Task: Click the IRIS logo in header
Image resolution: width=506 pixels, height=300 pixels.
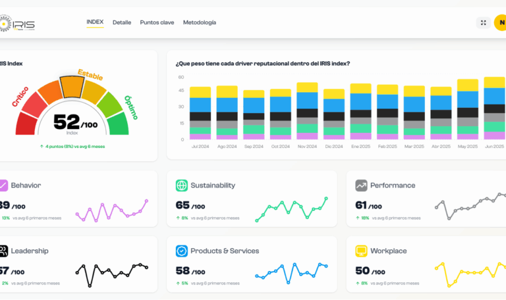Action: coord(18,24)
